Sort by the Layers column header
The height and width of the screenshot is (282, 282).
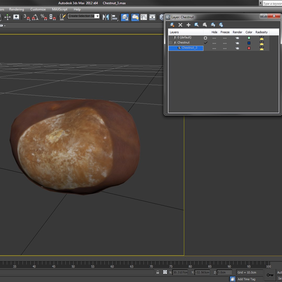[186, 32]
